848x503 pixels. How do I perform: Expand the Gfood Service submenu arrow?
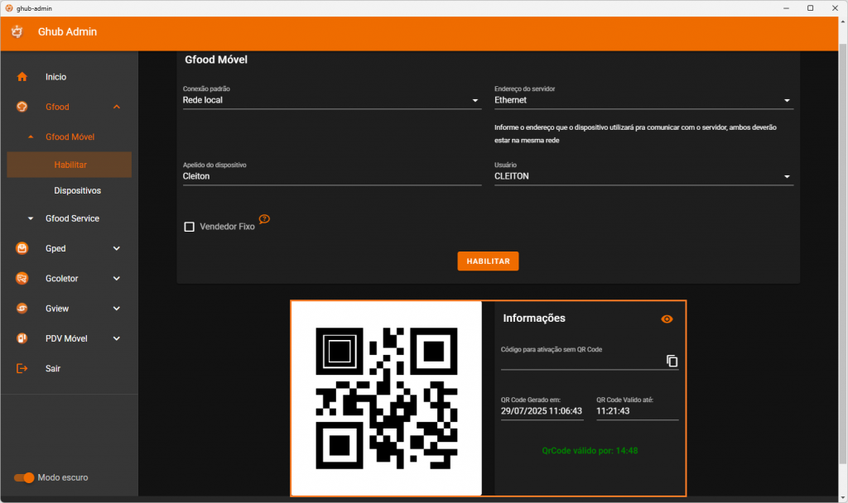pyautogui.click(x=31, y=218)
